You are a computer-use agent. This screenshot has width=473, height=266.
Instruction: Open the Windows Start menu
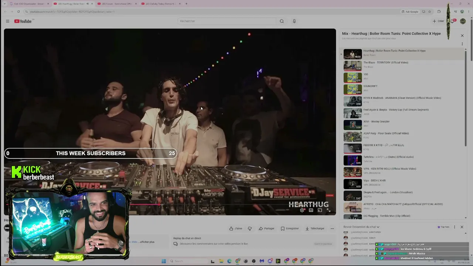[164, 261]
